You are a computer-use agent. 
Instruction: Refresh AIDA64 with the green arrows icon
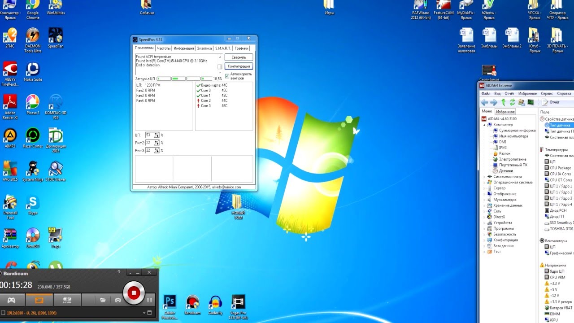(512, 102)
